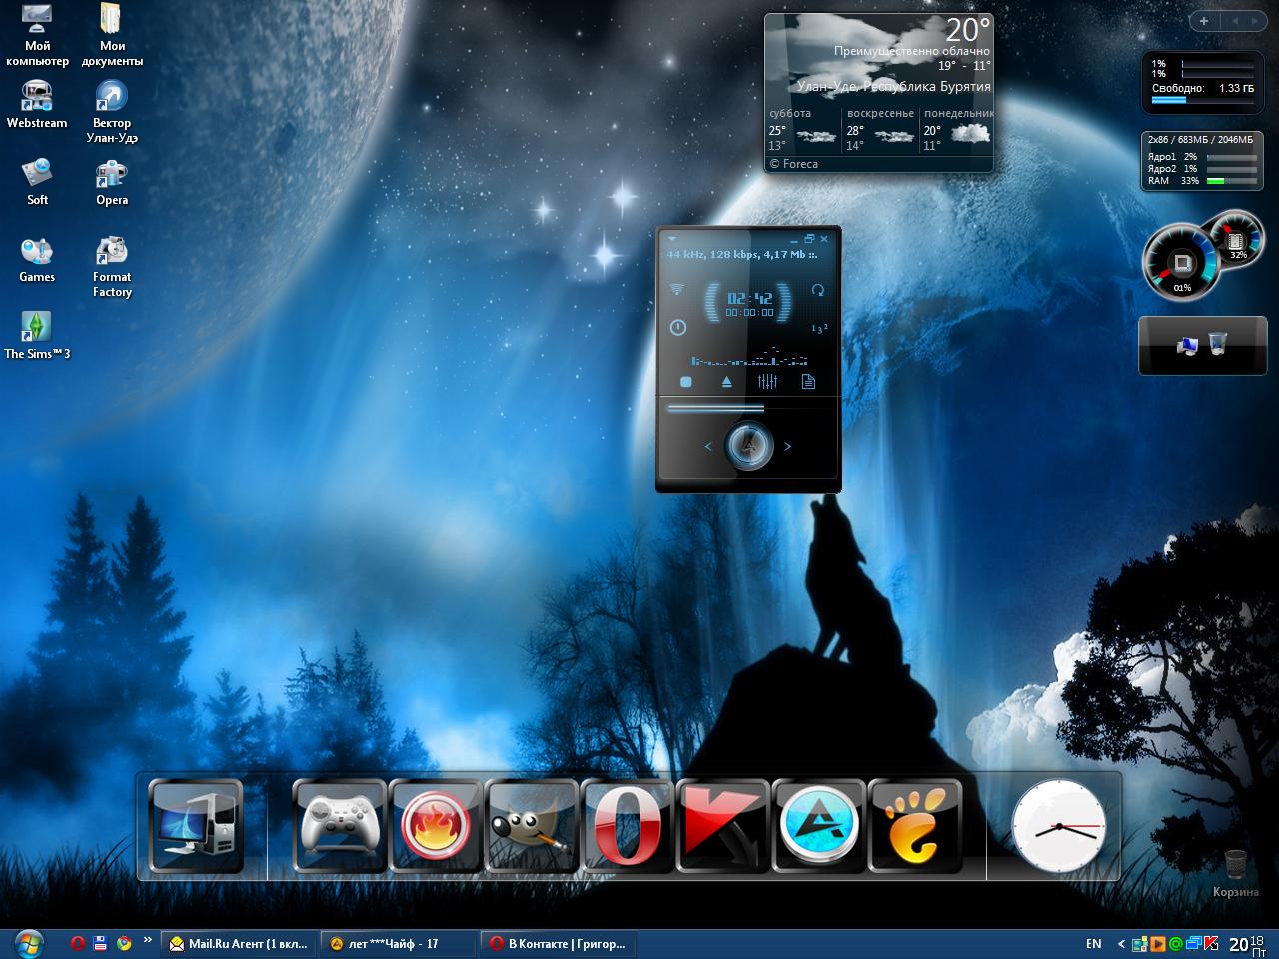The image size is (1279, 959).
Task: Switch to Mail.Ru Агент taskbar window
Action: click(x=240, y=943)
